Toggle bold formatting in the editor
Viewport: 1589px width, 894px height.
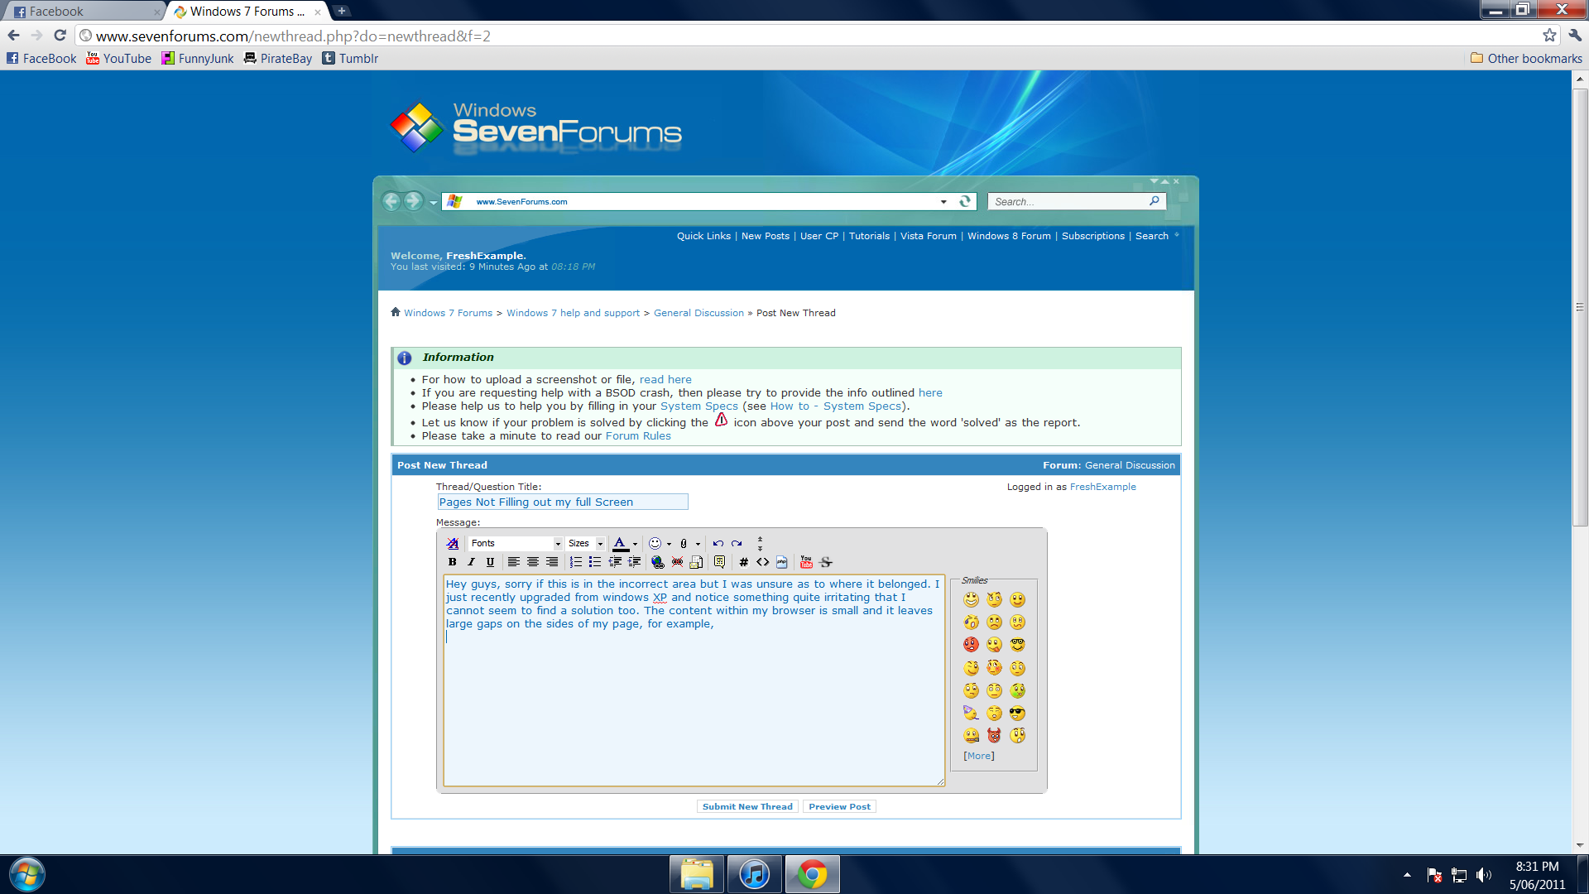(x=452, y=562)
